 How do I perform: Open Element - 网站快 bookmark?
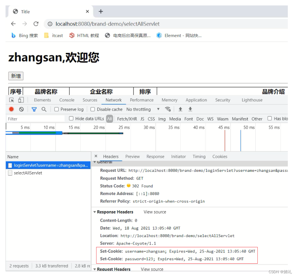click(x=179, y=36)
